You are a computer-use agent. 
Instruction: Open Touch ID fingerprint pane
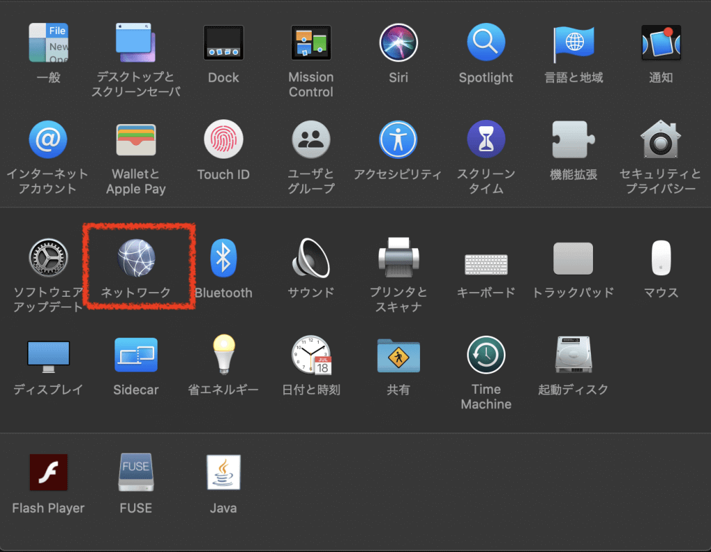pyautogui.click(x=223, y=139)
